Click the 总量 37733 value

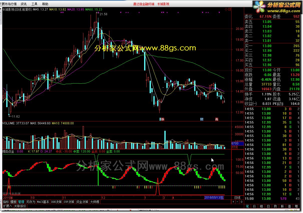[x=266, y=84]
